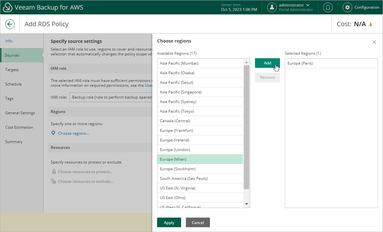Select Europe (Stockholm) region
Screen dimensions: 383x232
200,169
